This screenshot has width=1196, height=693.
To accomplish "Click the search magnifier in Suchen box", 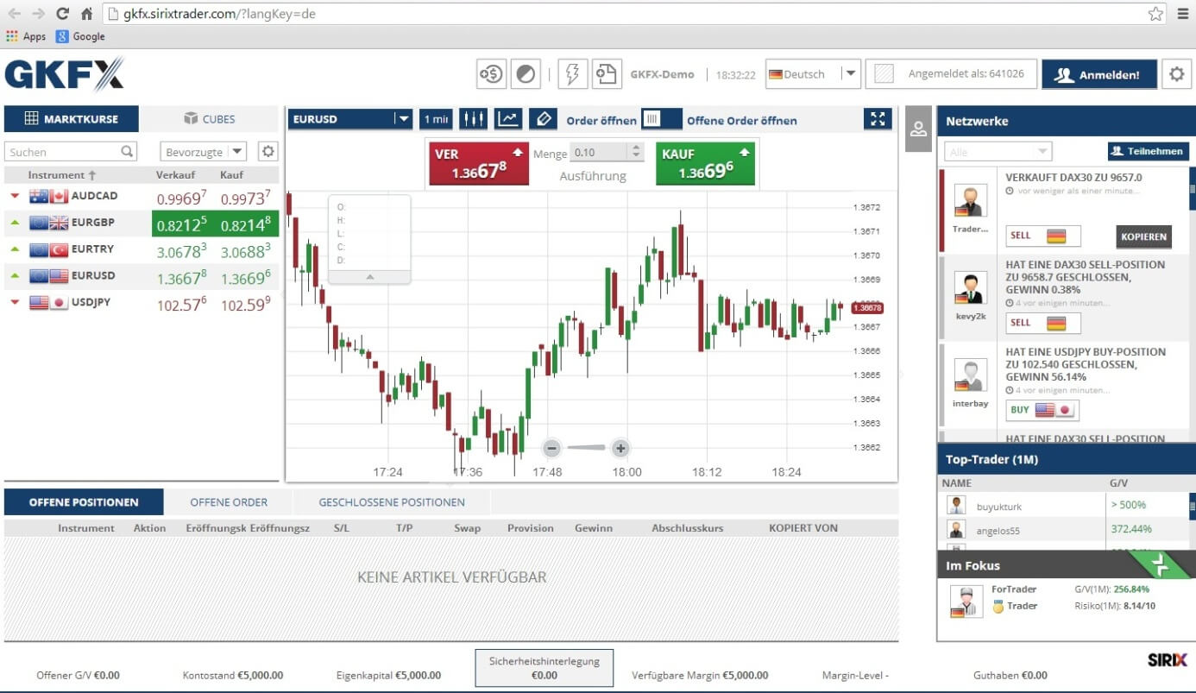I will [x=128, y=152].
